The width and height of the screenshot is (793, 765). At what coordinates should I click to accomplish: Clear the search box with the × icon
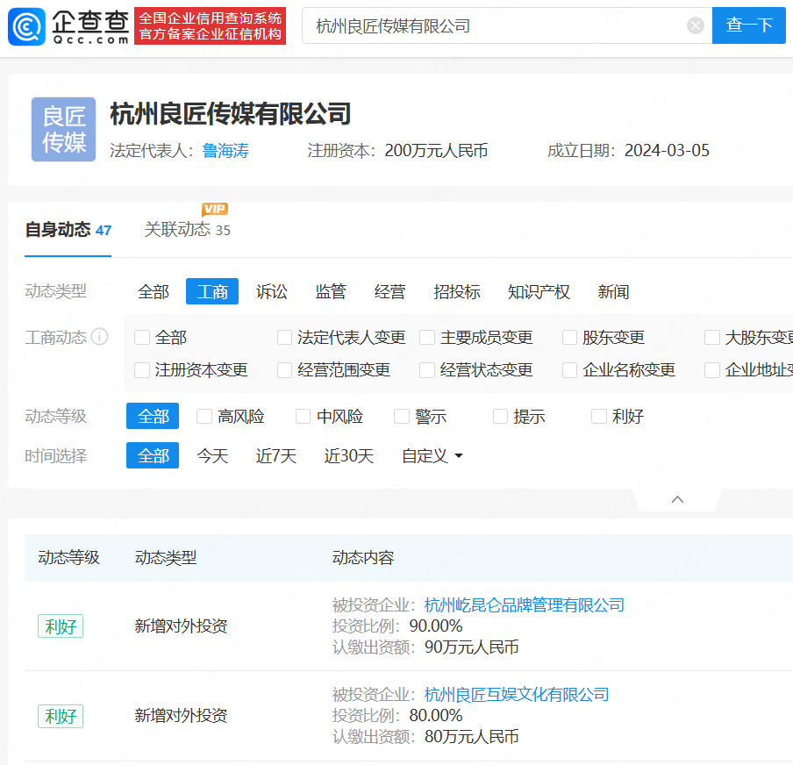point(696,25)
